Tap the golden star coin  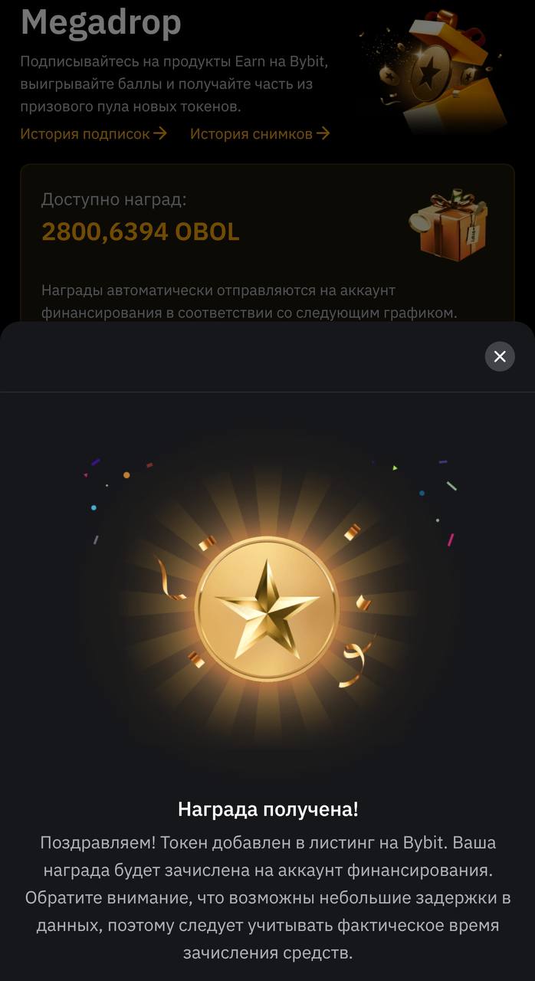[x=267, y=608]
